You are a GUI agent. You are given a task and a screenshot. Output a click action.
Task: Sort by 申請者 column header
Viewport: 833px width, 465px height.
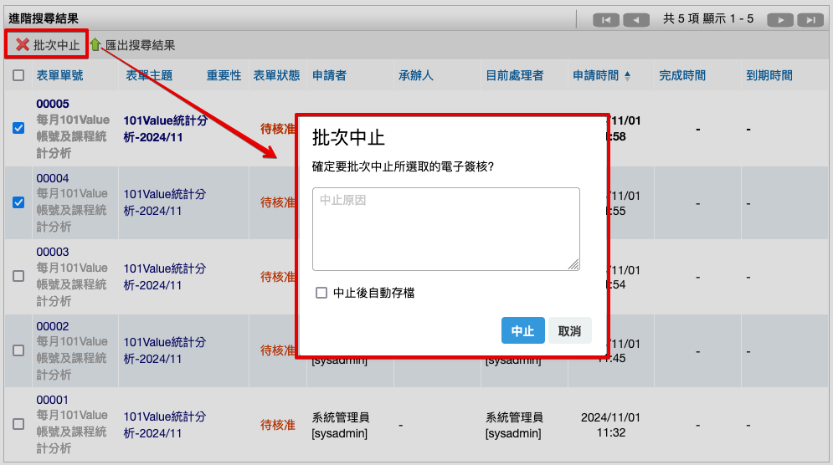tap(329, 75)
